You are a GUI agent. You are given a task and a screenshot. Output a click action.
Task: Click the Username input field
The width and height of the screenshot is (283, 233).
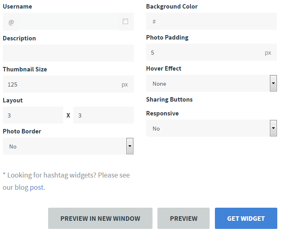tap(68, 22)
